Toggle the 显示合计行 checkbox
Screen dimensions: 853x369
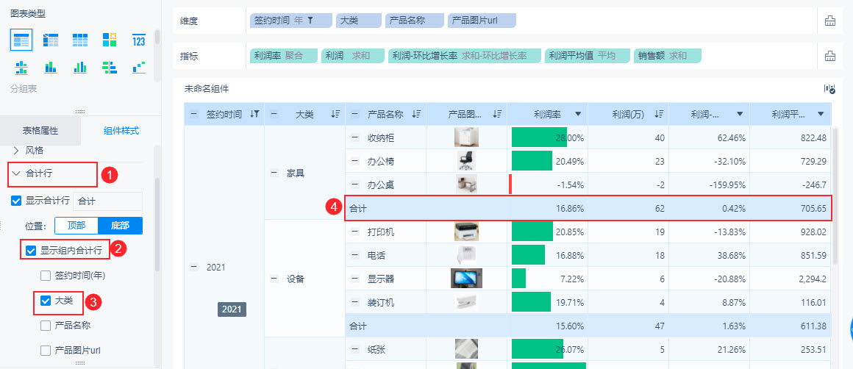point(17,201)
